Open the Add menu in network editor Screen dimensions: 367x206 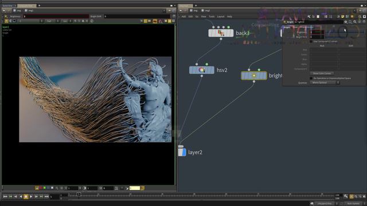pos(183,17)
